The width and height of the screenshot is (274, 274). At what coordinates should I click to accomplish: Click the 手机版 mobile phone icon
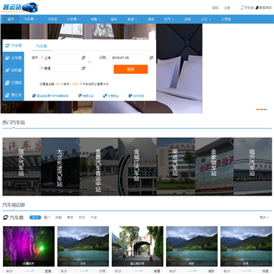(x=242, y=8)
